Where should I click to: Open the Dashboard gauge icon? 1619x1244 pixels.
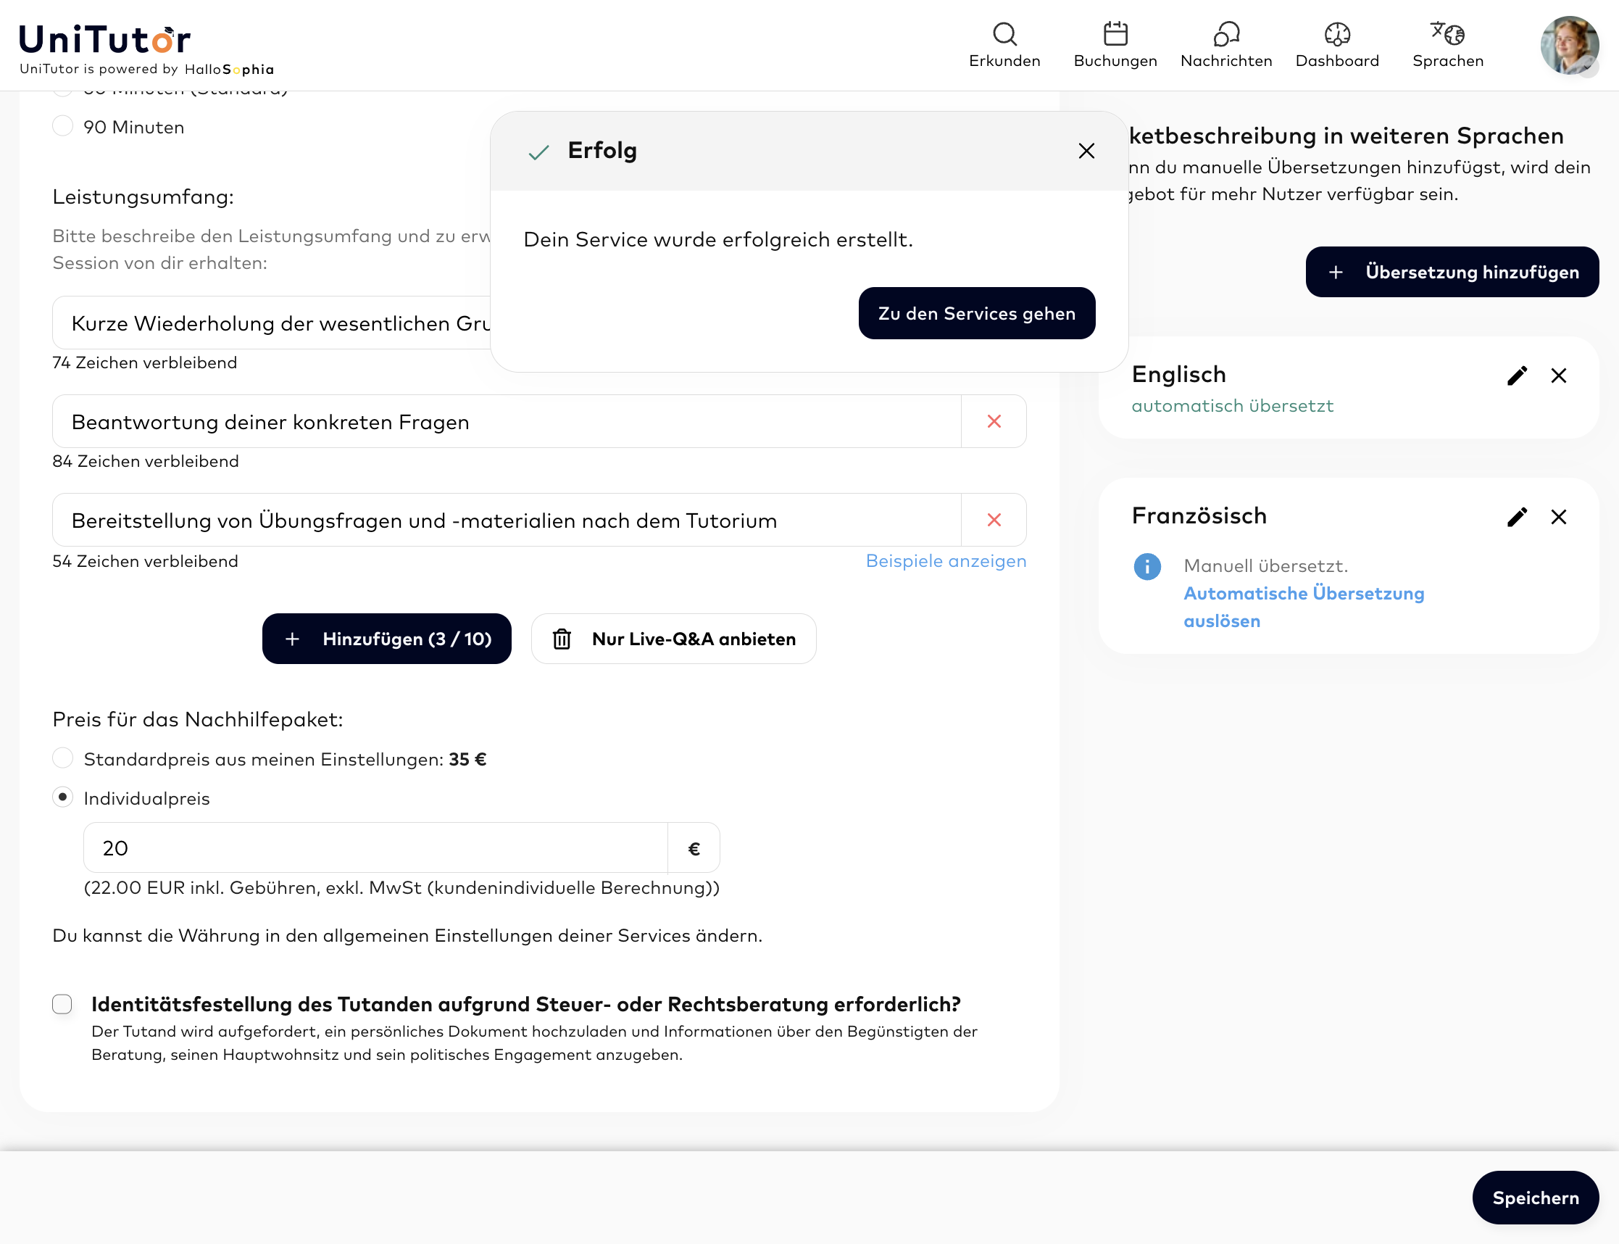click(1337, 34)
